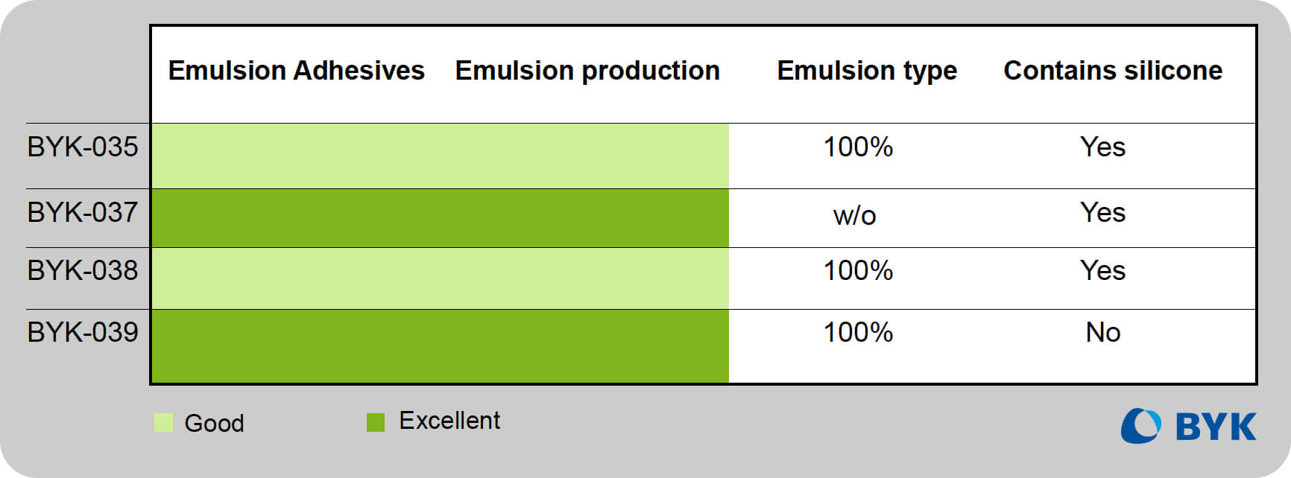Click the 100% emulsion type for BYK-039
The width and height of the screenshot is (1291, 478).
(858, 333)
